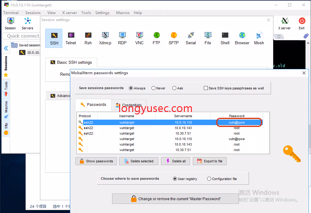Open the Tools sidebar tab

[6, 89]
